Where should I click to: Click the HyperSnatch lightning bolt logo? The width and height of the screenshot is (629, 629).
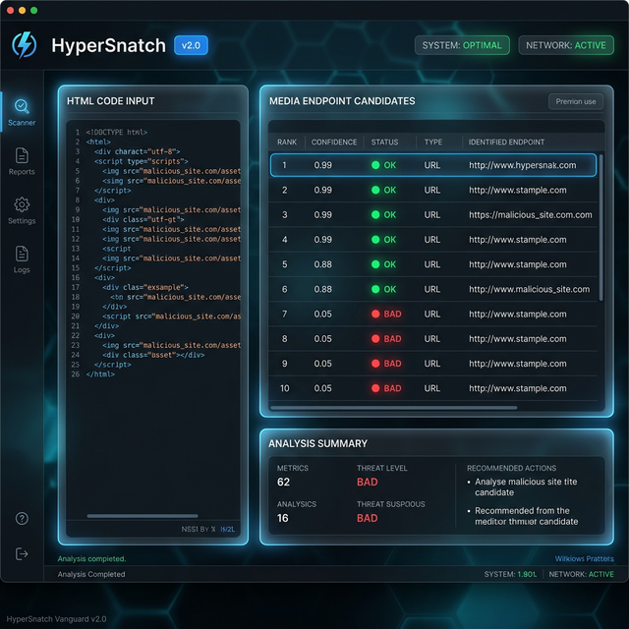(x=24, y=45)
